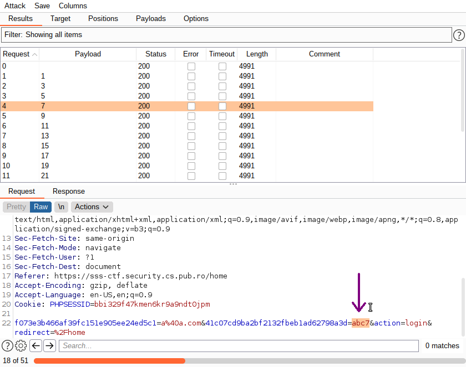
Task: Toggle the \n non-printable characters button
Action: click(x=61, y=207)
